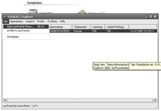Maximize the S.M.A.R.T. Explorer window

151,17
